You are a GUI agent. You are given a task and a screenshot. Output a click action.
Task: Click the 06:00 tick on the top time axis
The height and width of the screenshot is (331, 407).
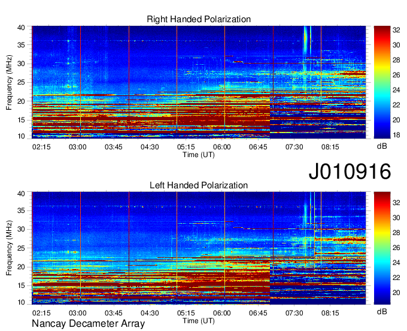[x=222, y=147]
